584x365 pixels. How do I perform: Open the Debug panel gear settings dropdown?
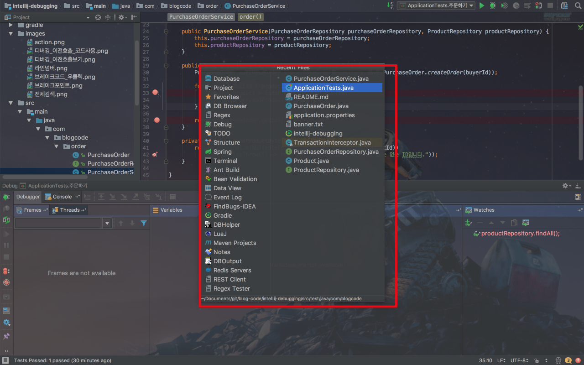pos(566,186)
